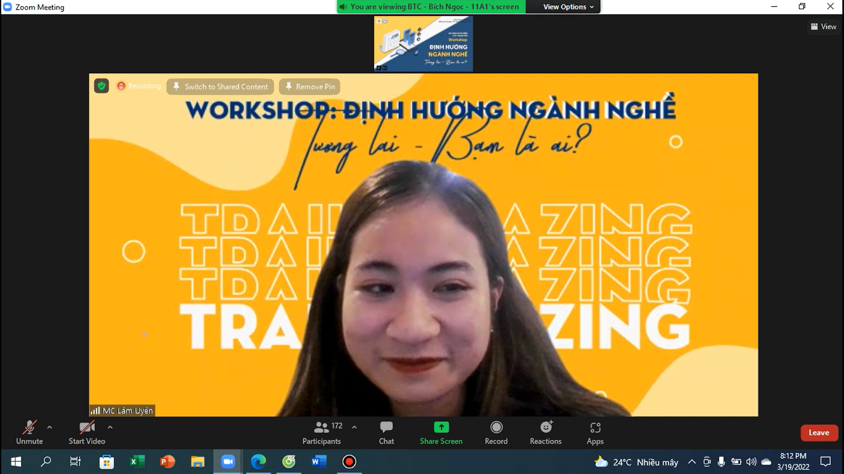The height and width of the screenshot is (474, 844).
Task: Open battery status in the tray
Action: [x=736, y=462]
